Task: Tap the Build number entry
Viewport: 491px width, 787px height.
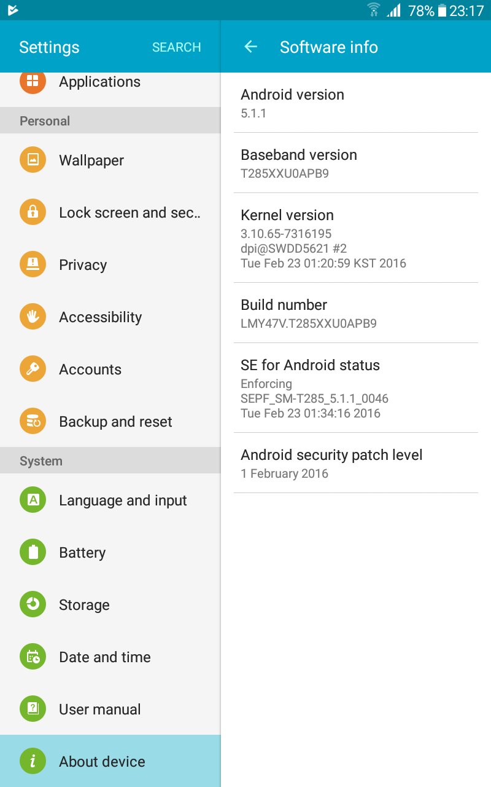Action: click(356, 313)
